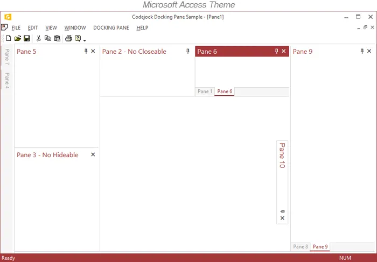The image size is (377, 262).
Task: Click the Pane 6 highlighted title bar
Action: [x=242, y=52]
